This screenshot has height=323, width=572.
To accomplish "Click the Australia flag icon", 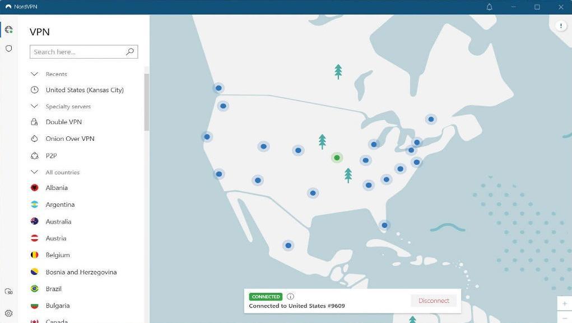I will [35, 221].
